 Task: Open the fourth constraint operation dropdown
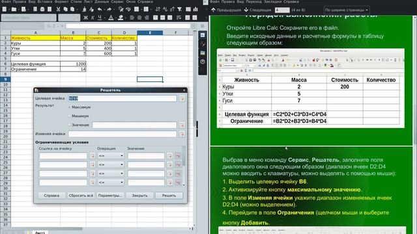(x=111, y=182)
